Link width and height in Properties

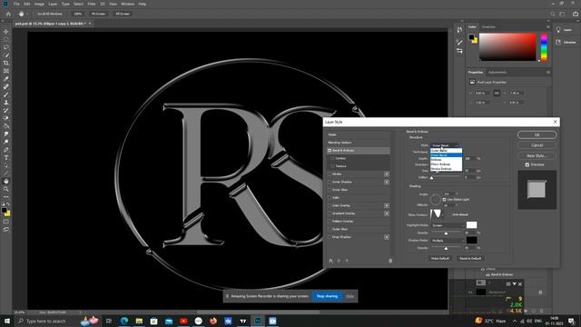click(x=497, y=93)
